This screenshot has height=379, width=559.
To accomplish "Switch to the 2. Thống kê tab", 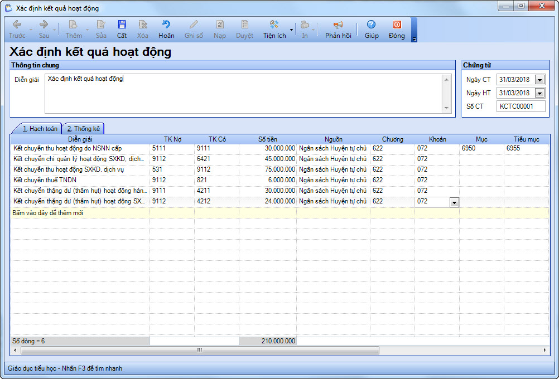I will point(84,129).
